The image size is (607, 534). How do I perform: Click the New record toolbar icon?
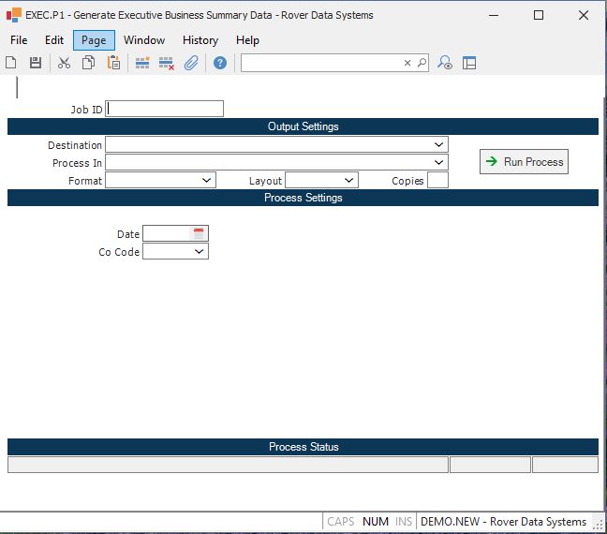(x=11, y=63)
